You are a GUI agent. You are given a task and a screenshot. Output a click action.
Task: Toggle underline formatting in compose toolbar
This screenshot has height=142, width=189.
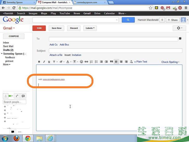(49, 62)
